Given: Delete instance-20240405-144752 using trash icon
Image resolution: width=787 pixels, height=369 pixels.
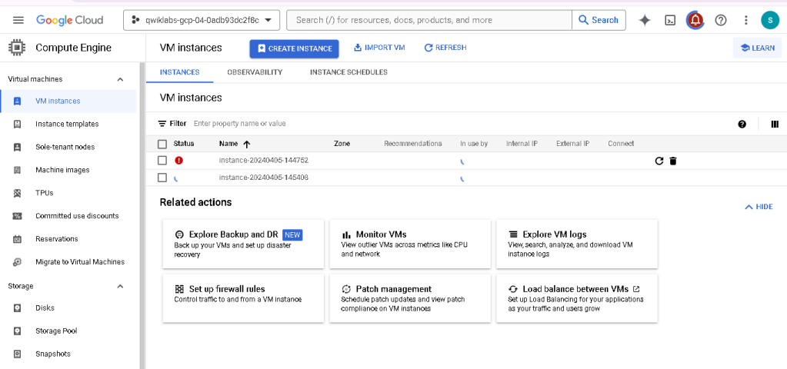Looking at the screenshot, I should point(673,161).
